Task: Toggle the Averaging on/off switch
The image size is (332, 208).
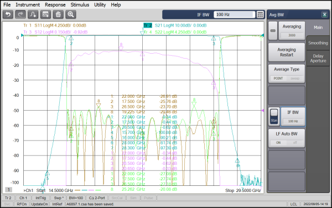Action: [273, 31]
